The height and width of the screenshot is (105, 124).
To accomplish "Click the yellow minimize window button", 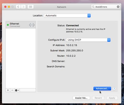I will pos(9,7).
